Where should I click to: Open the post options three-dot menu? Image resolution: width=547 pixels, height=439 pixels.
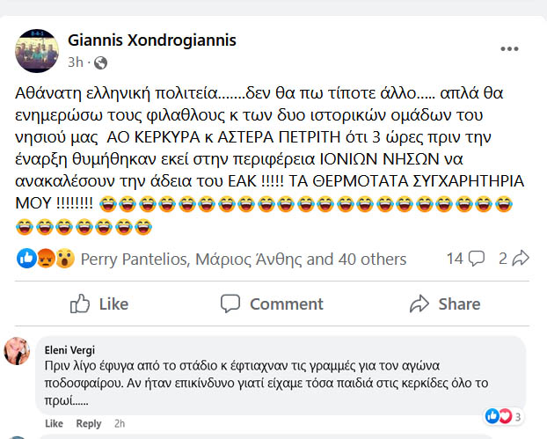point(510,49)
